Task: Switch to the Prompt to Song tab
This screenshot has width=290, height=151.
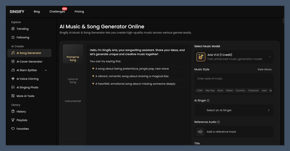Action: tap(73, 54)
